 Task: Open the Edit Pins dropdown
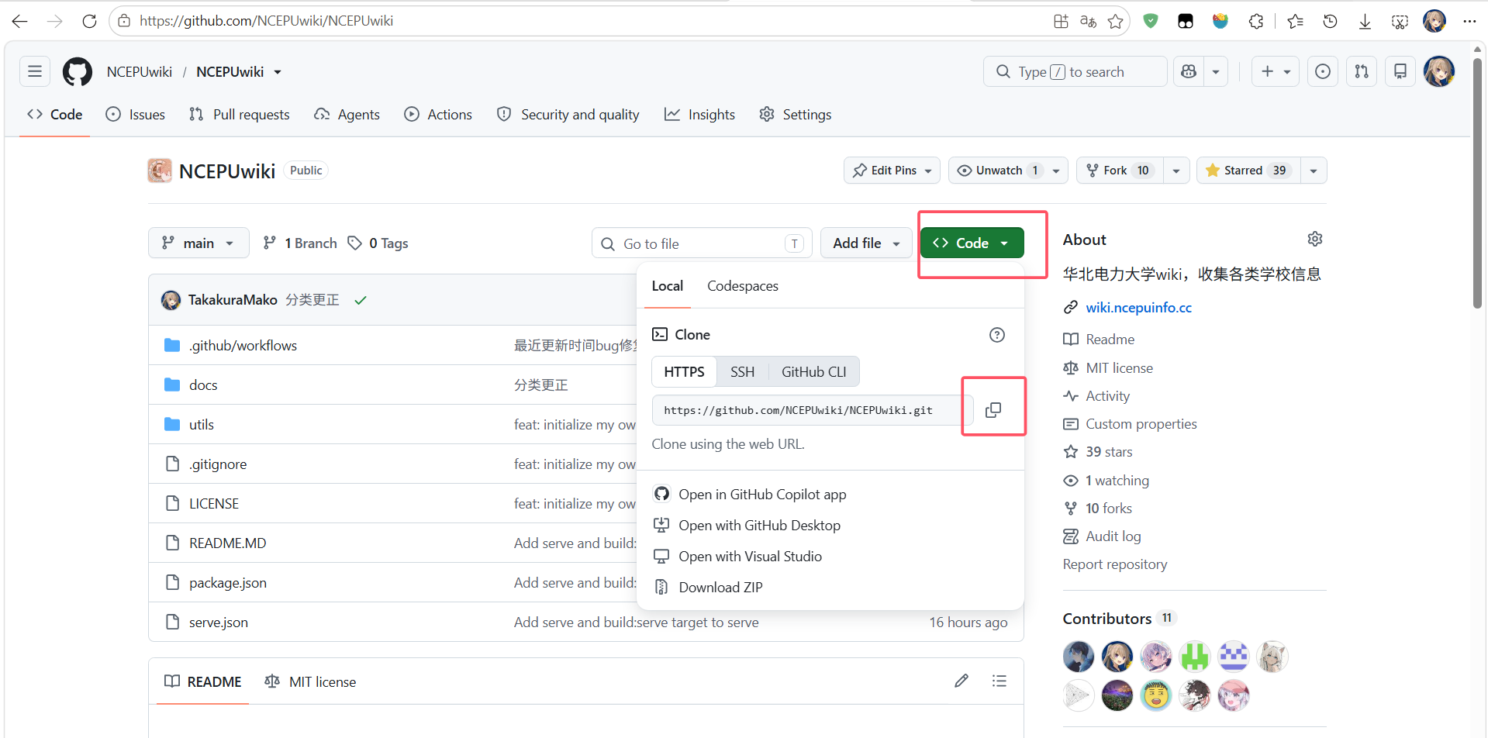(x=892, y=171)
